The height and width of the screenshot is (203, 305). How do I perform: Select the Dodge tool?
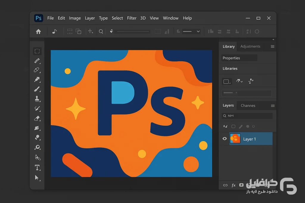37,138
